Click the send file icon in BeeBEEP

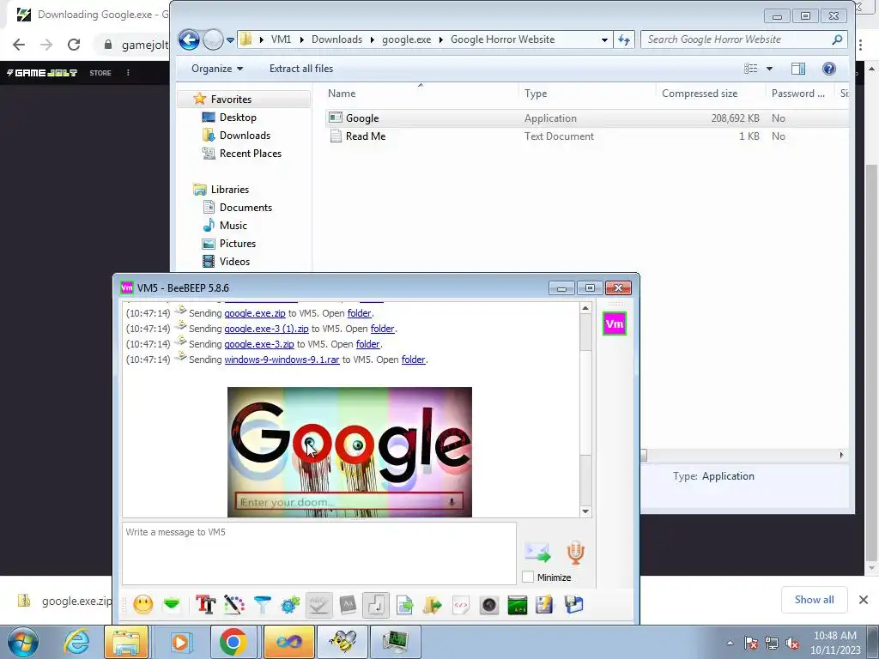(x=404, y=605)
